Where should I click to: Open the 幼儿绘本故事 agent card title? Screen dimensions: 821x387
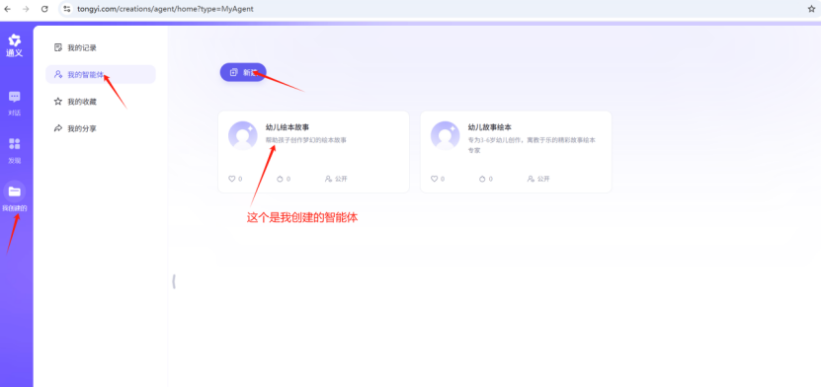pyautogui.click(x=287, y=127)
